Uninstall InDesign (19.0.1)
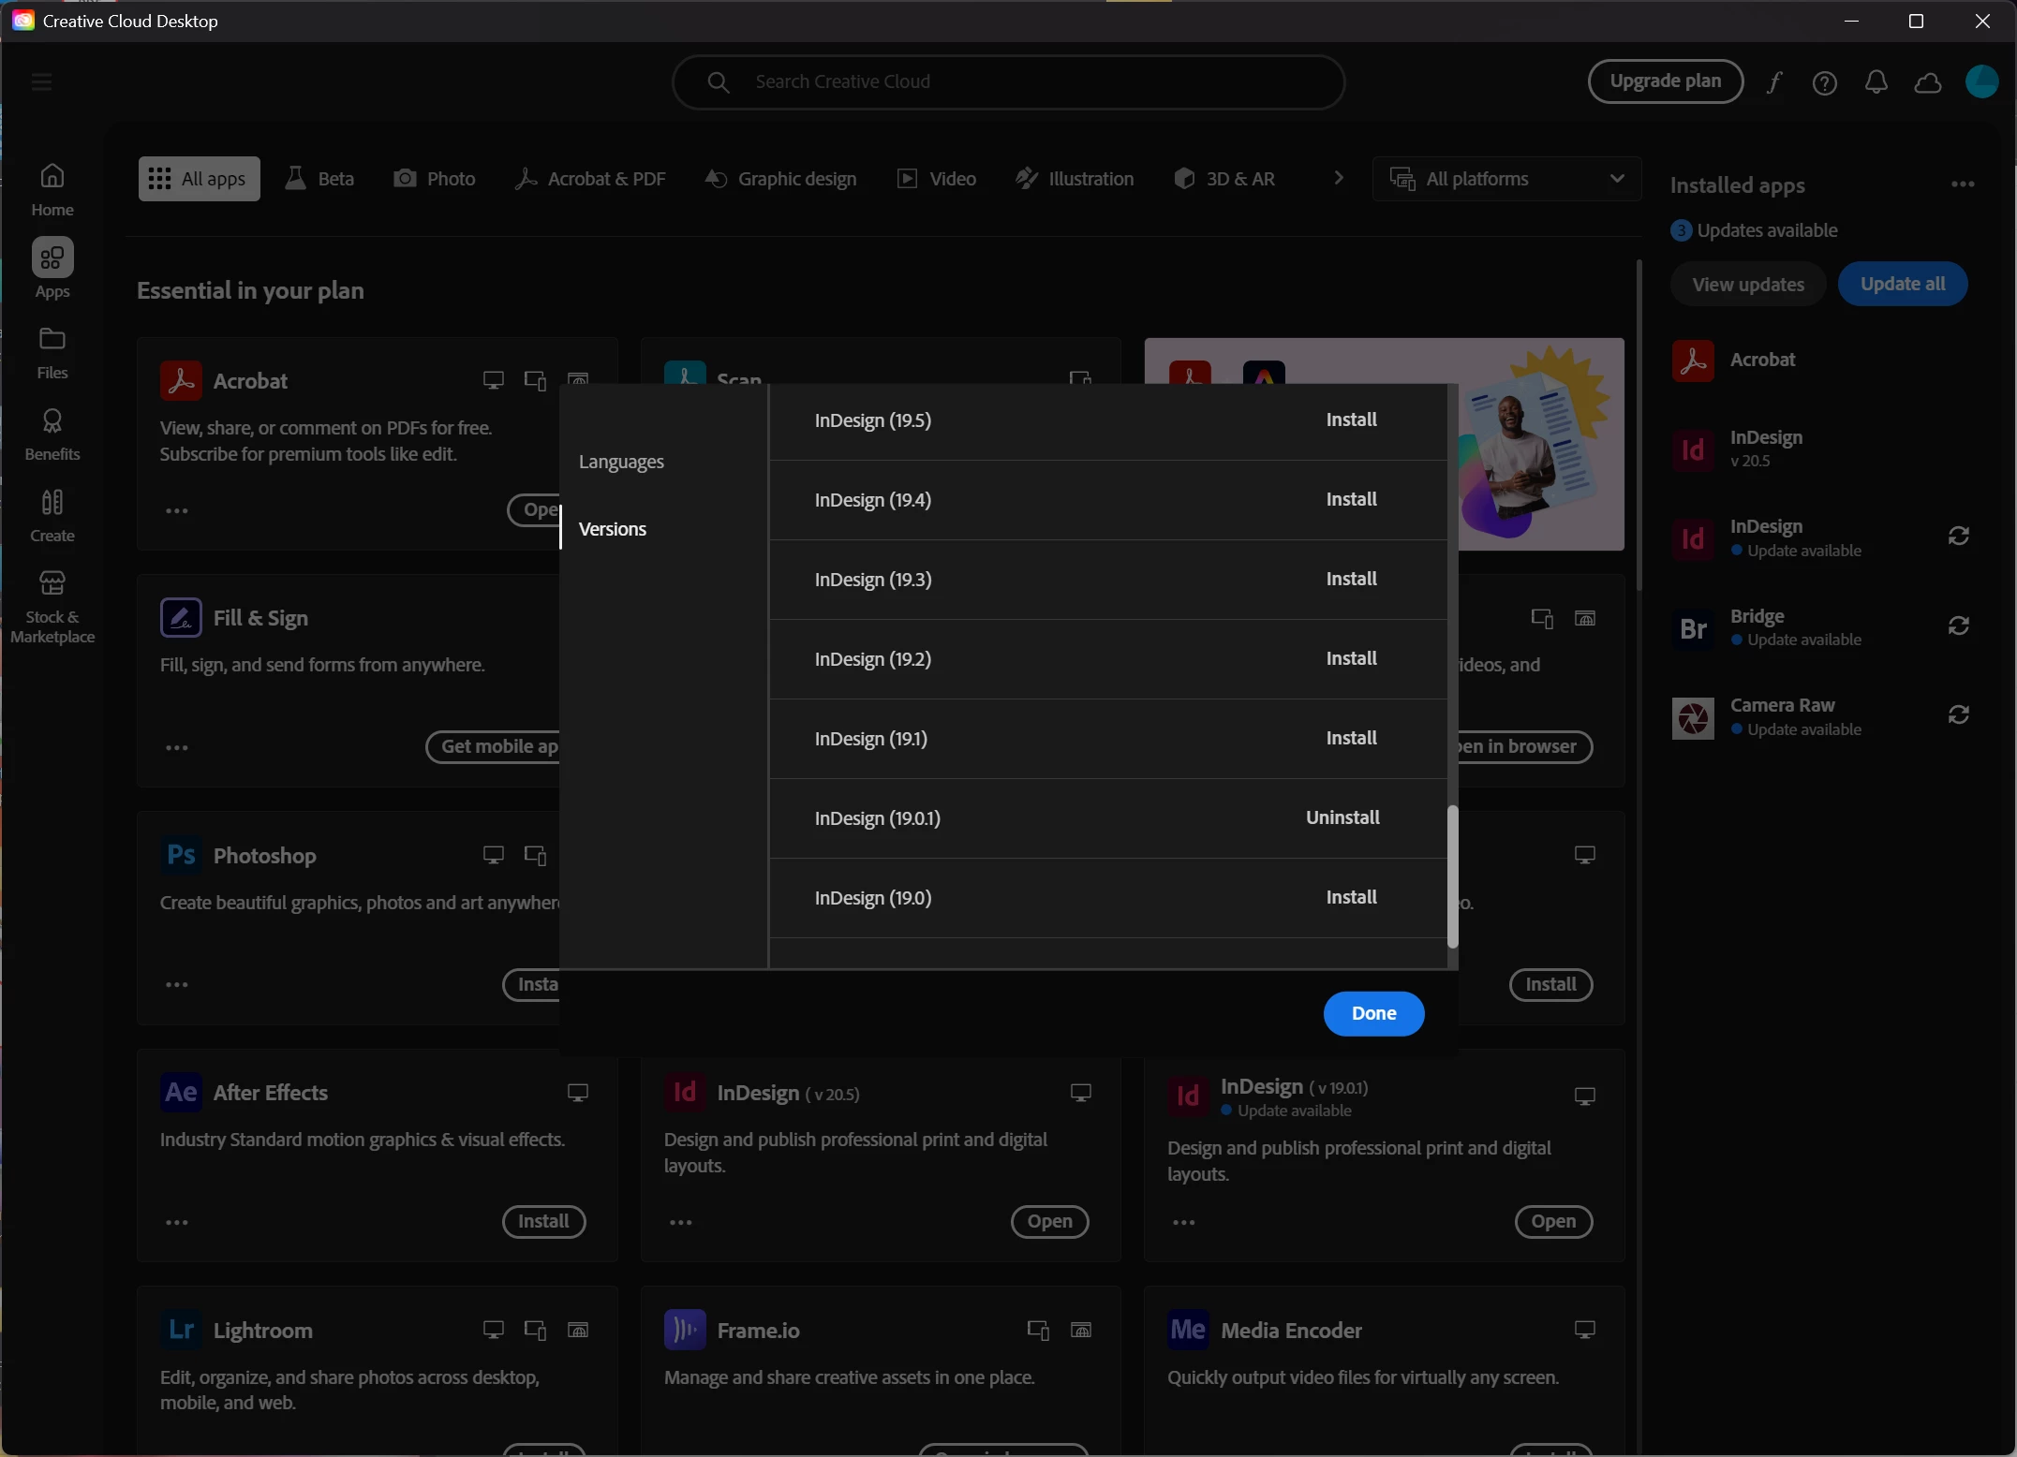 [x=1342, y=817]
